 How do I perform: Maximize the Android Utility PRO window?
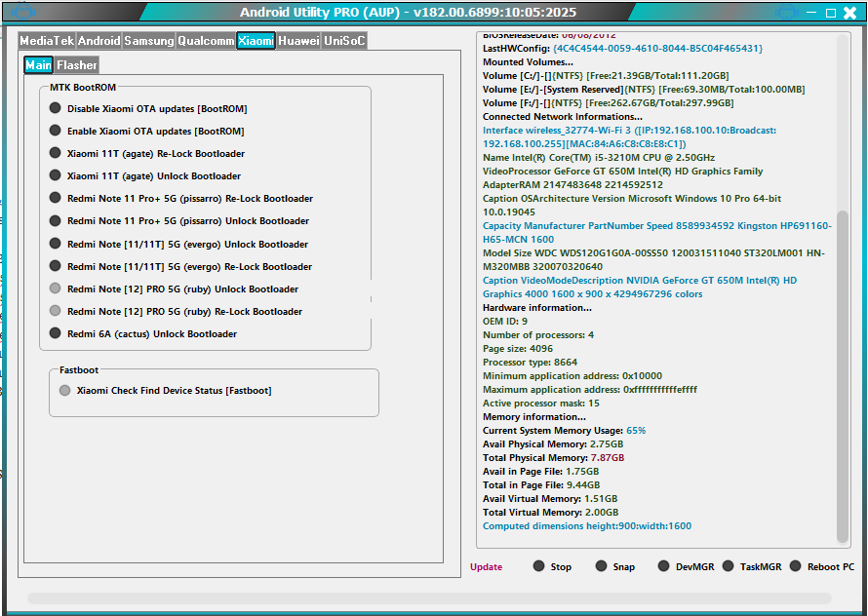[x=830, y=13]
